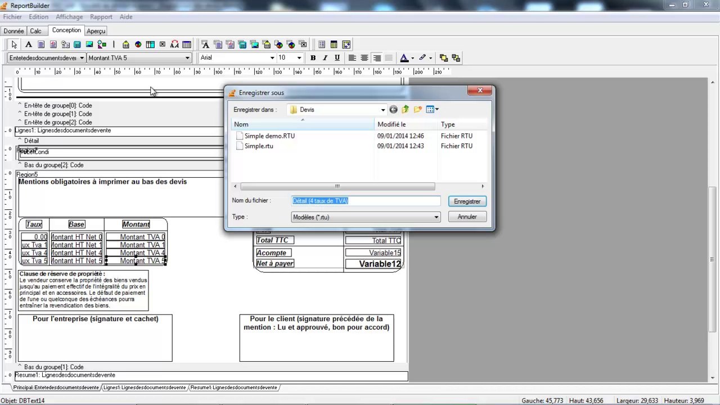Go up one folder level
The width and height of the screenshot is (720, 405).
pyautogui.click(x=405, y=110)
